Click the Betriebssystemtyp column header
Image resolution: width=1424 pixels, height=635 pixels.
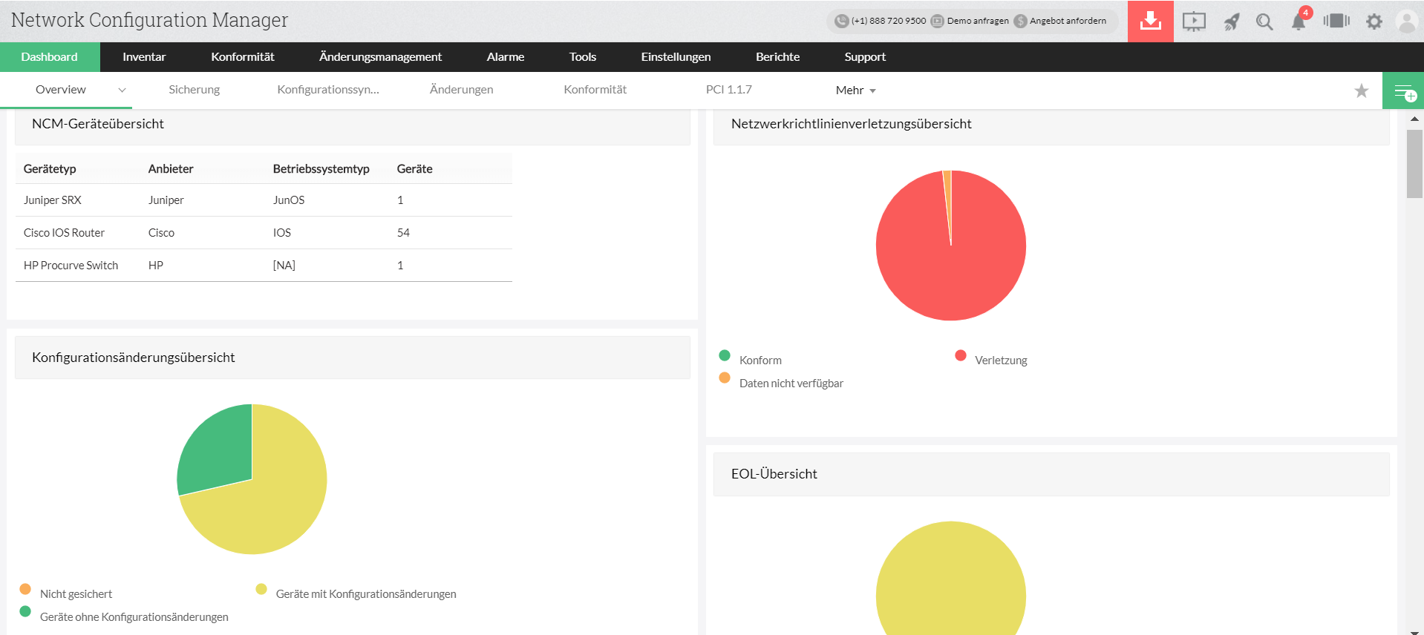(321, 169)
